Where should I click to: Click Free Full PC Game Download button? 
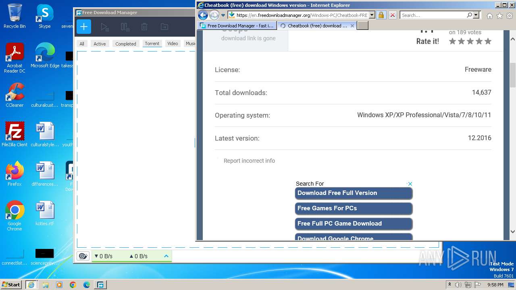point(354,224)
